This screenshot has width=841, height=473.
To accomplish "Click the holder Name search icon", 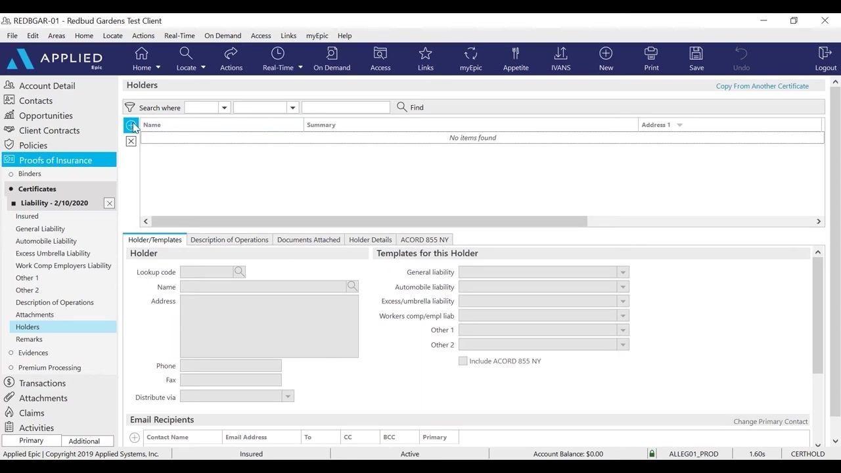I will (x=352, y=286).
